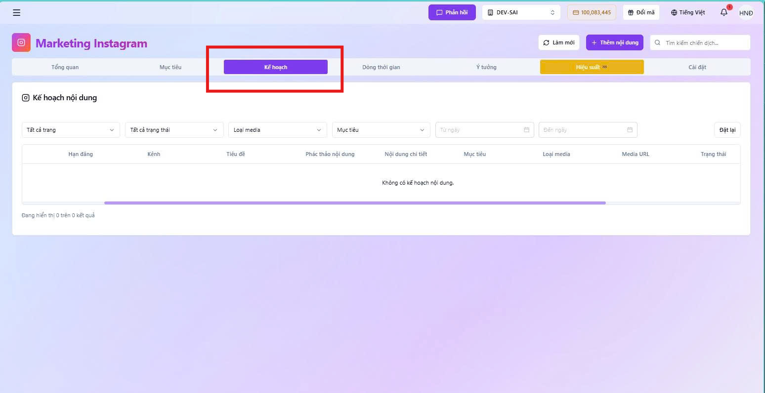765x393 pixels.
Task: Open the Hiệu suất tab
Action: (x=592, y=67)
